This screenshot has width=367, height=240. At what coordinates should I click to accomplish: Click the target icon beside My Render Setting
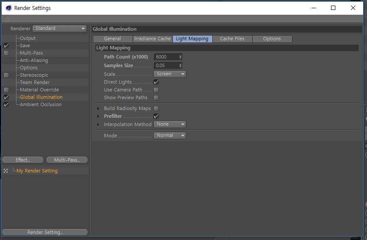click(x=6, y=171)
